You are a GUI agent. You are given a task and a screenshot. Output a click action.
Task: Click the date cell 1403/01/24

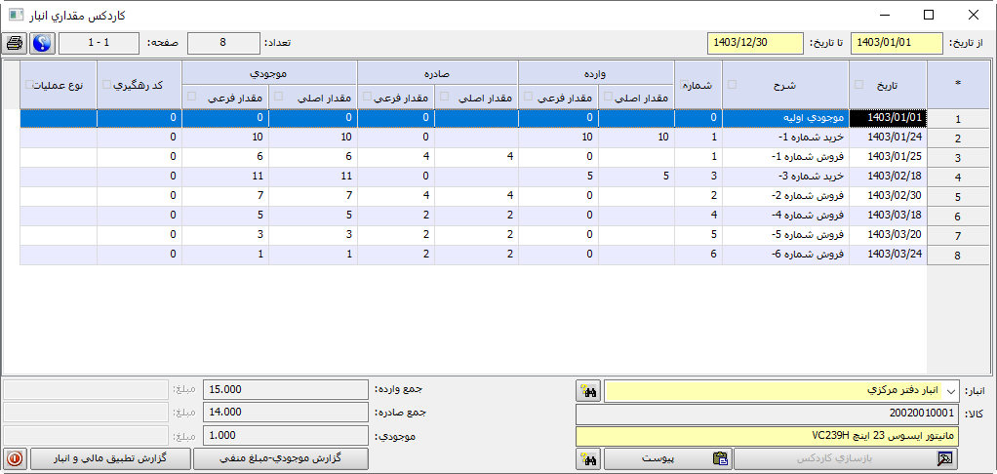(888, 138)
